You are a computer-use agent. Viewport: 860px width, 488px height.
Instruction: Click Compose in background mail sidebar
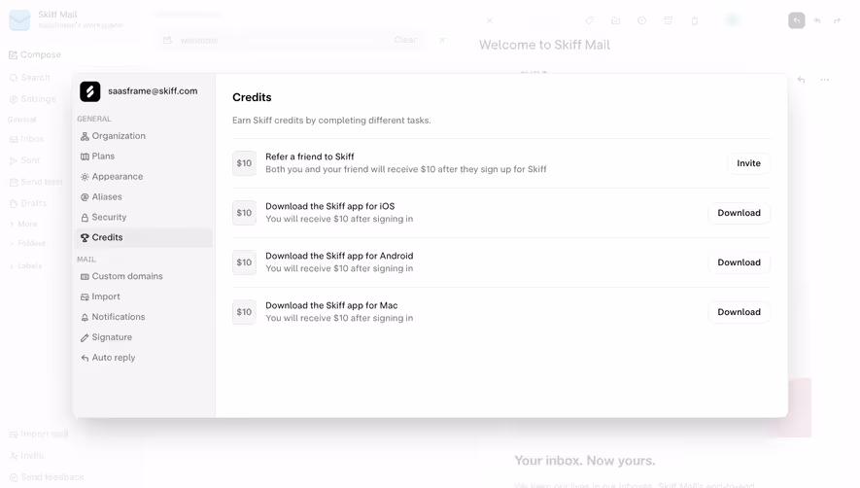tap(35, 54)
